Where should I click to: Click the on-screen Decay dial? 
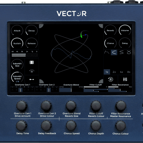(x=31, y=30)
